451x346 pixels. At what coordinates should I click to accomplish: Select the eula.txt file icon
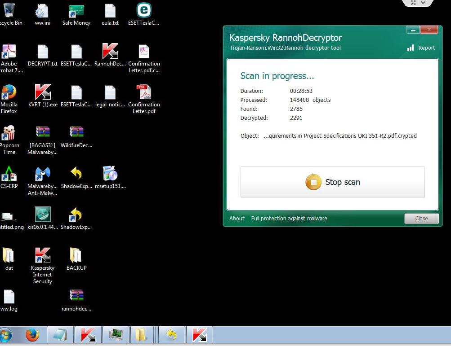point(110,14)
